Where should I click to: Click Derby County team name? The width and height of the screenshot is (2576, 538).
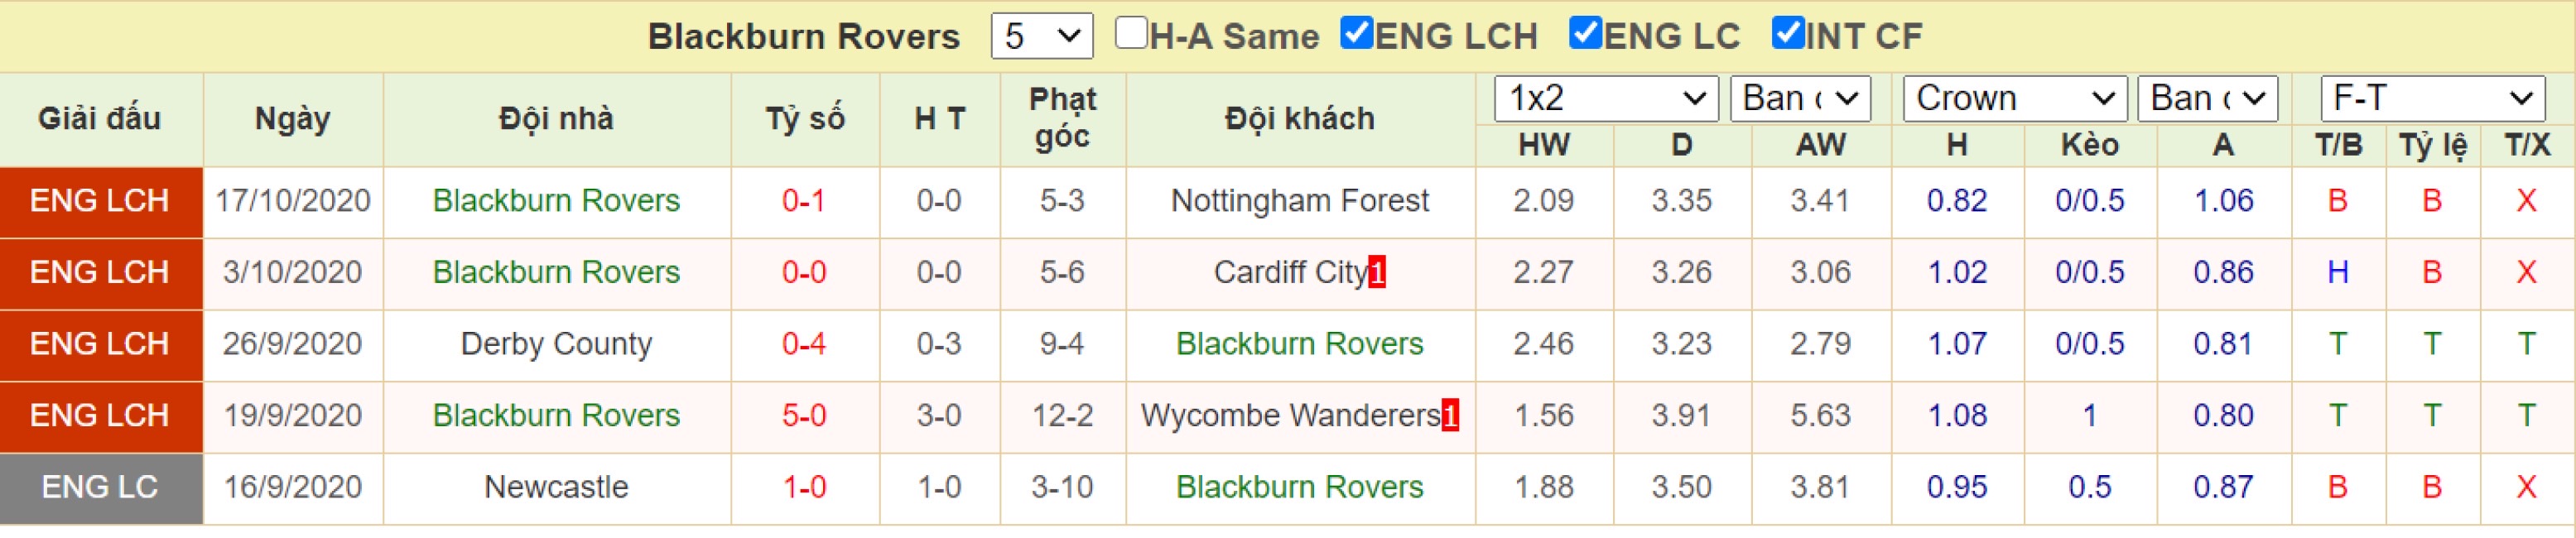[x=556, y=344]
